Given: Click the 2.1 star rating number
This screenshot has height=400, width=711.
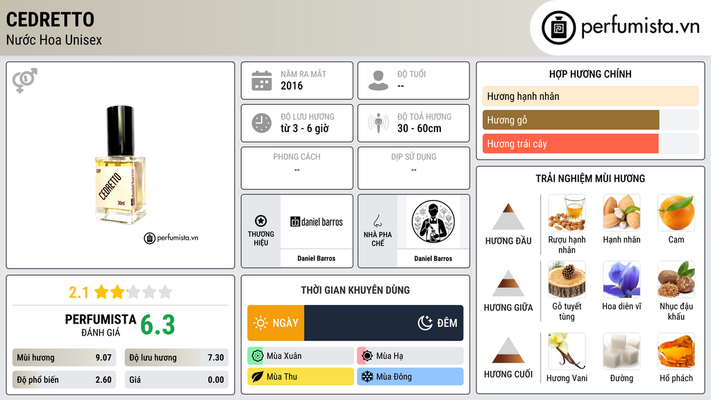Looking at the screenshot, I should pyautogui.click(x=79, y=292).
